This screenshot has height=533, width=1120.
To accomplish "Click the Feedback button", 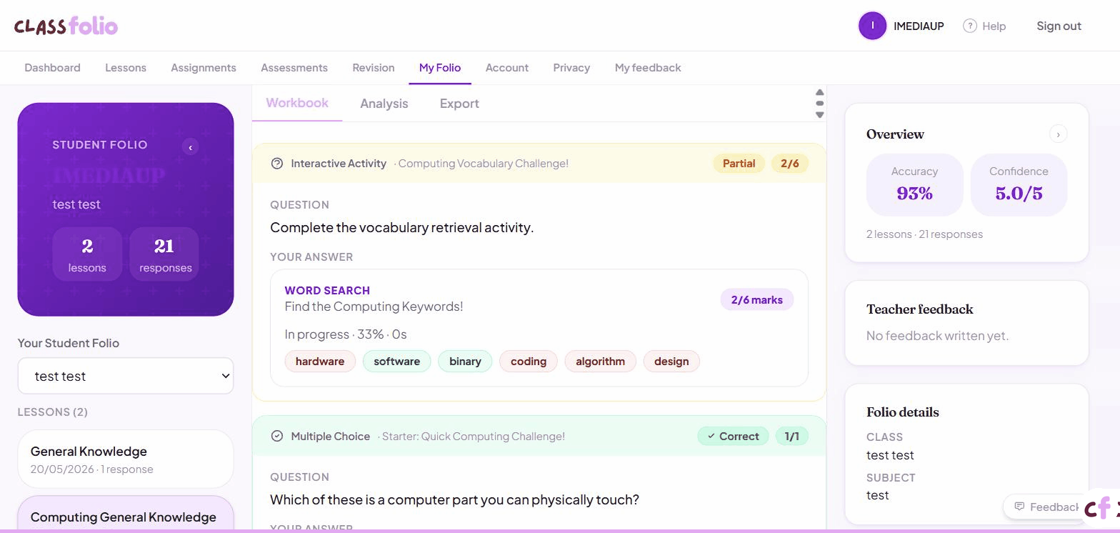I will click(x=1044, y=507).
